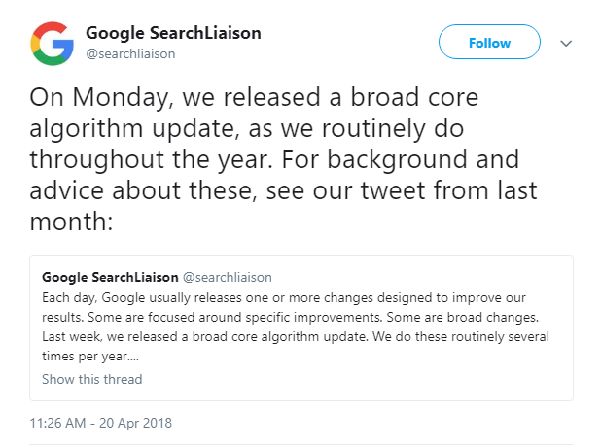Click the 'Each day, Google usually releases' quoted line
Viewport: 601px width, 445px height.
click(284, 297)
